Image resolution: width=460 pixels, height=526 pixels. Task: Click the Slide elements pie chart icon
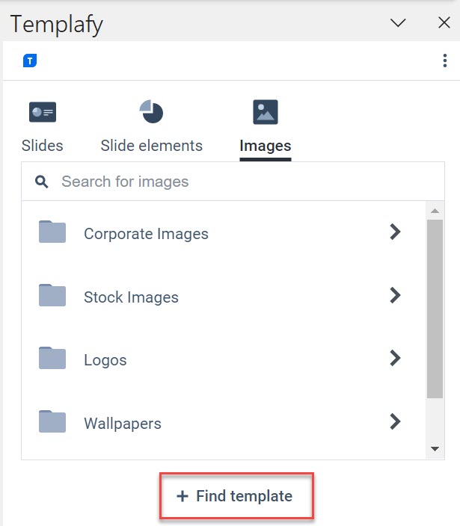click(x=151, y=112)
